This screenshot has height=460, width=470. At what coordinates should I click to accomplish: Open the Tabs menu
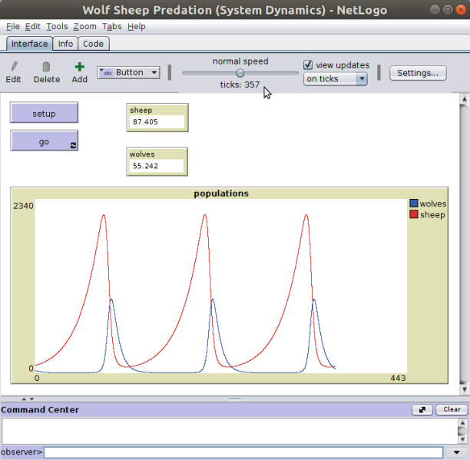click(112, 26)
